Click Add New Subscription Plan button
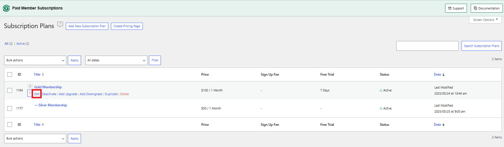 pos(87,26)
